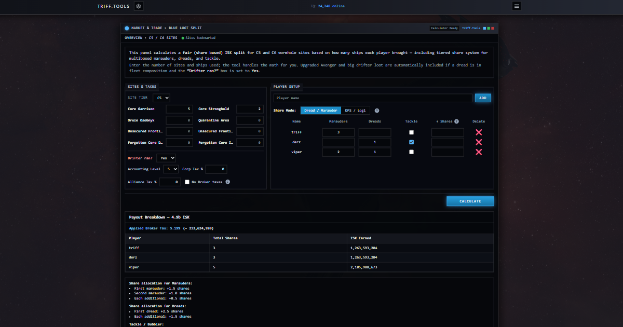Click the 'viper' row in payout table
Screen dimensions: 623x327
click(309, 267)
